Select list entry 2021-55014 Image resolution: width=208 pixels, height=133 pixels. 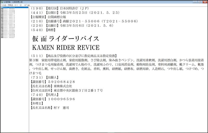(8, 19)
